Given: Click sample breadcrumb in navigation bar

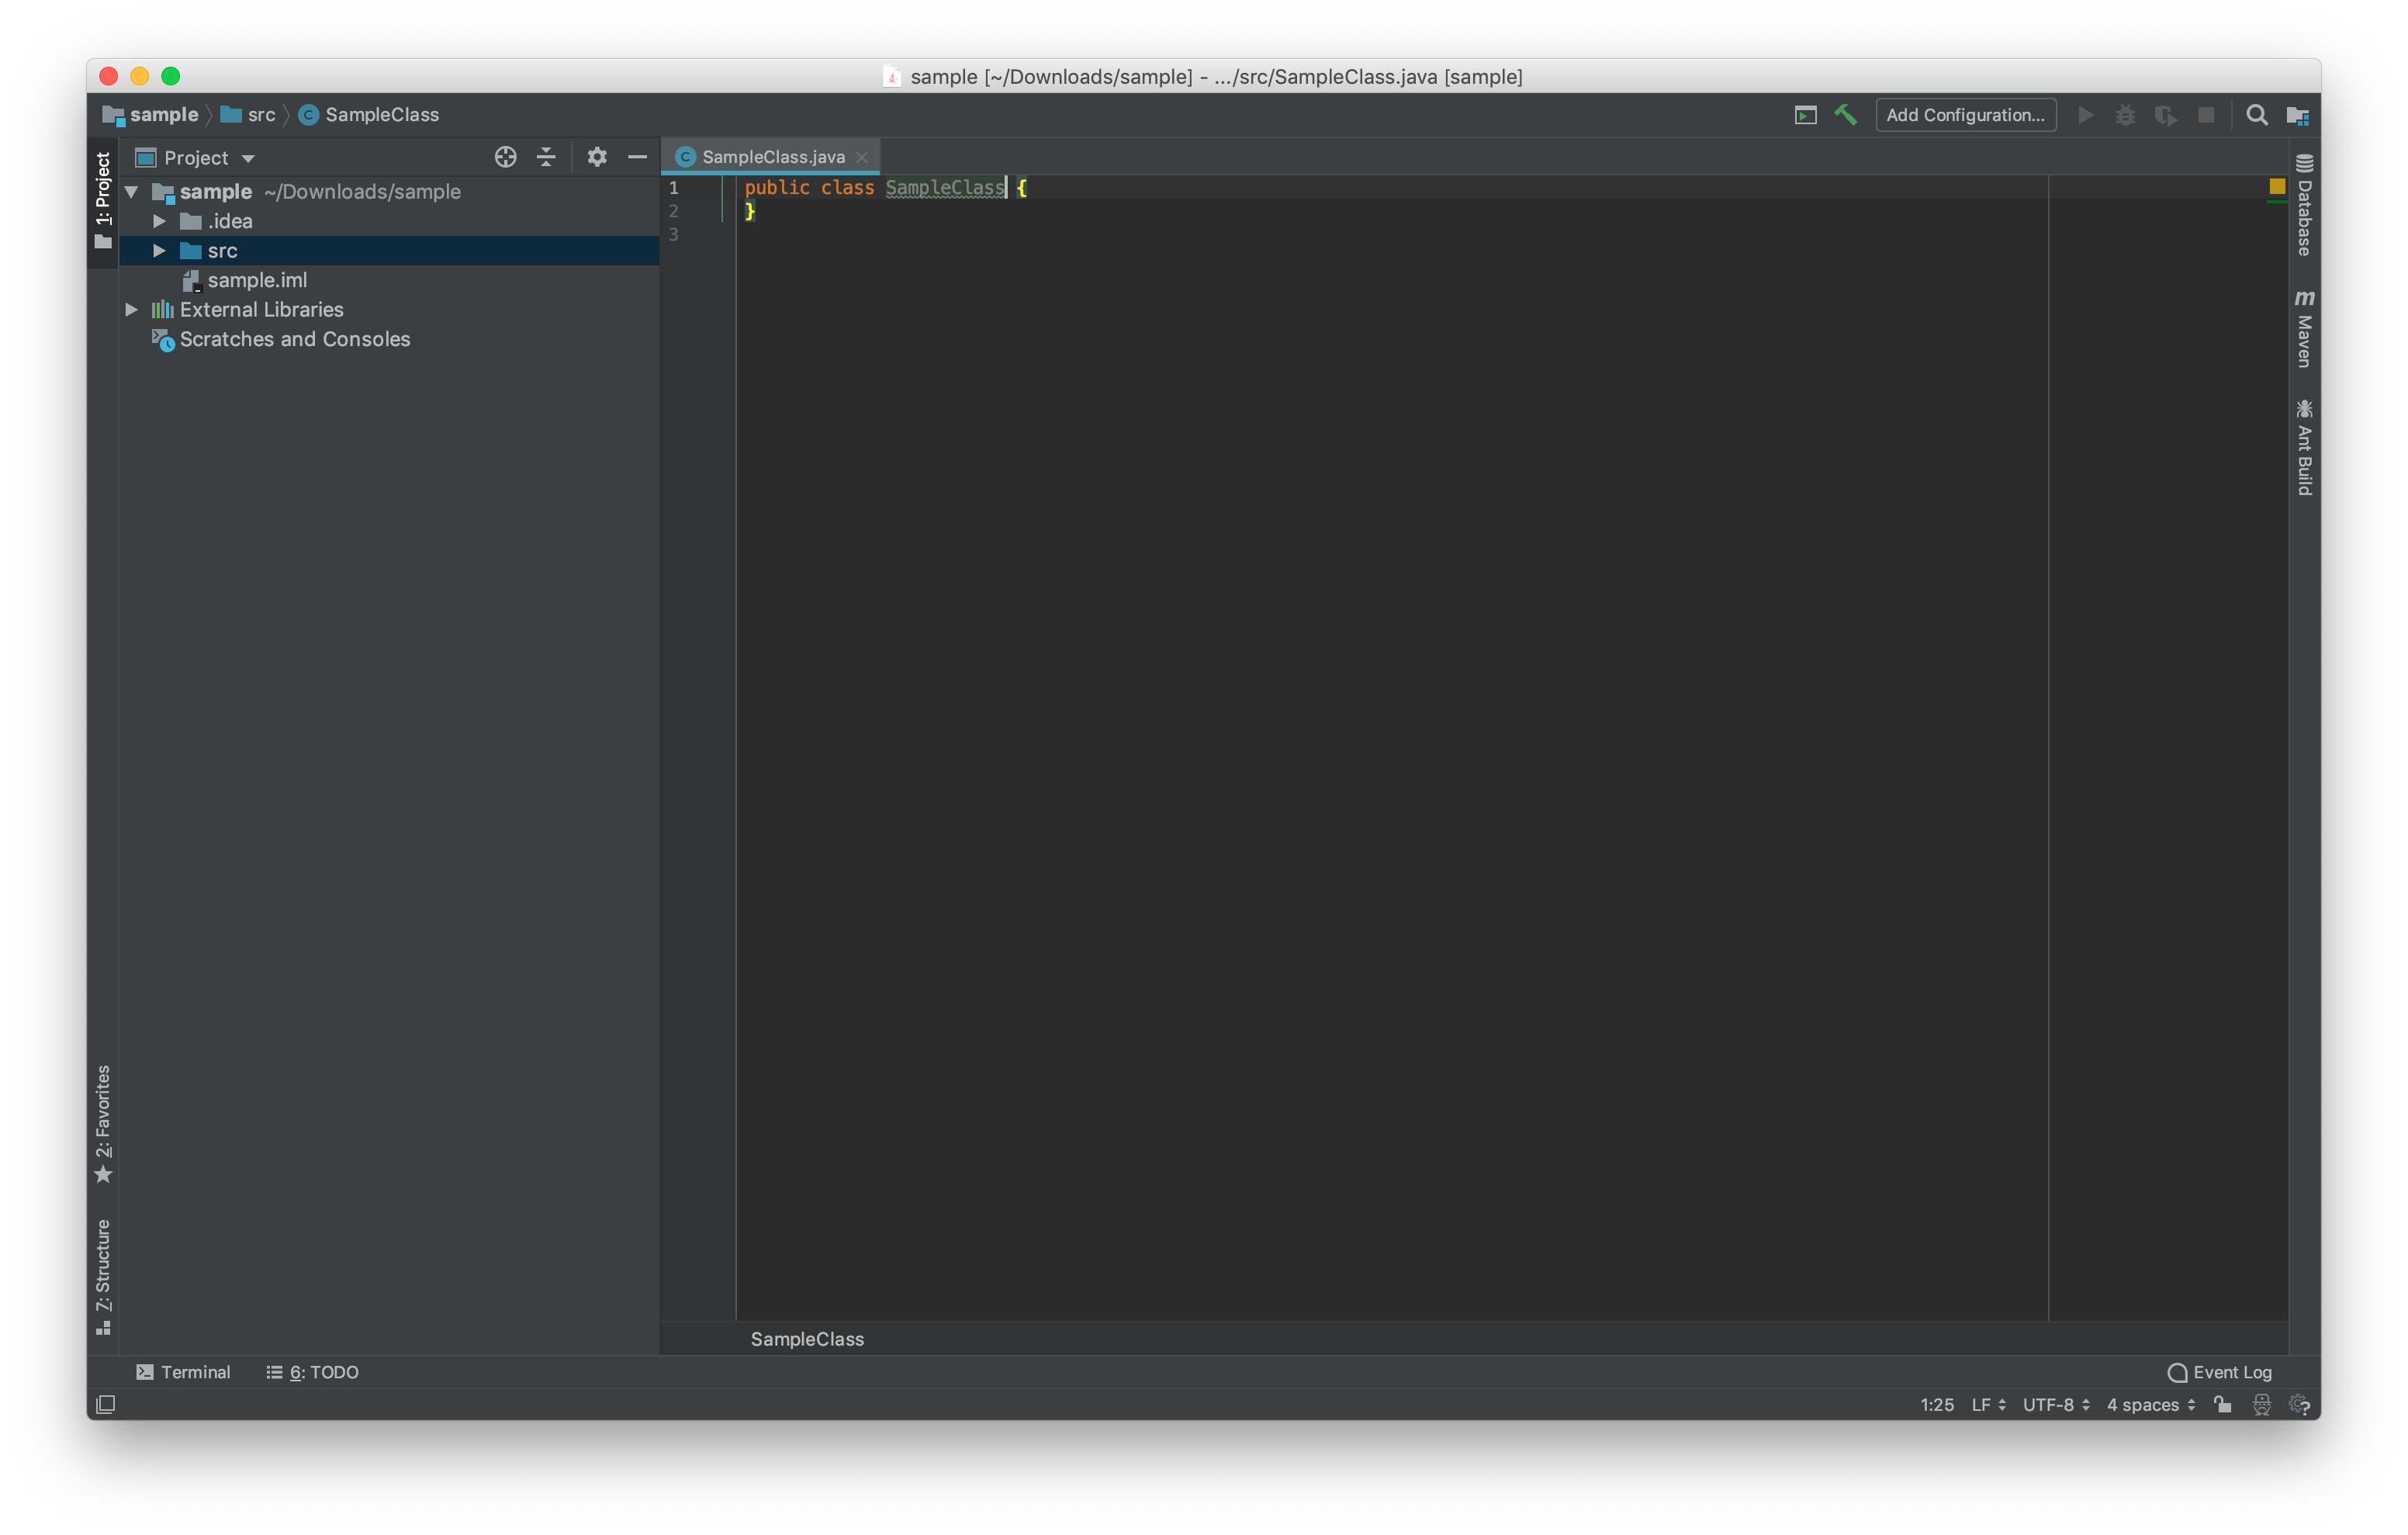Looking at the screenshot, I should 151,115.
